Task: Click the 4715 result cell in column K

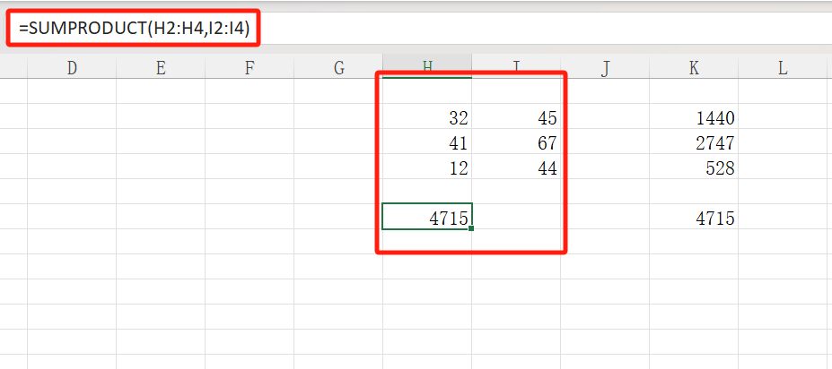Action: tap(694, 218)
